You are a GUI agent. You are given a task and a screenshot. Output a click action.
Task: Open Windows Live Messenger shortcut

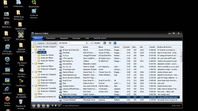click(x=22, y=73)
